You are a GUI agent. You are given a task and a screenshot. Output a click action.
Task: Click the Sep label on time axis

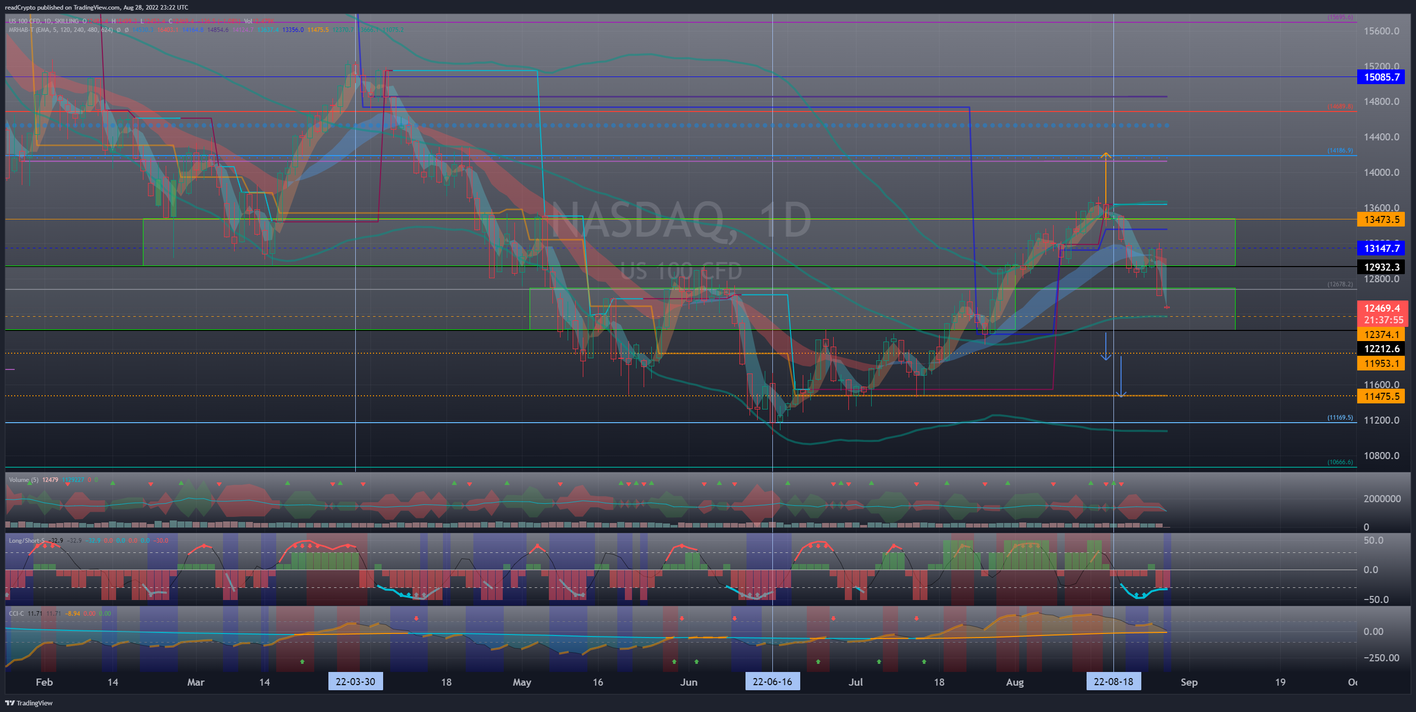pos(1189,682)
